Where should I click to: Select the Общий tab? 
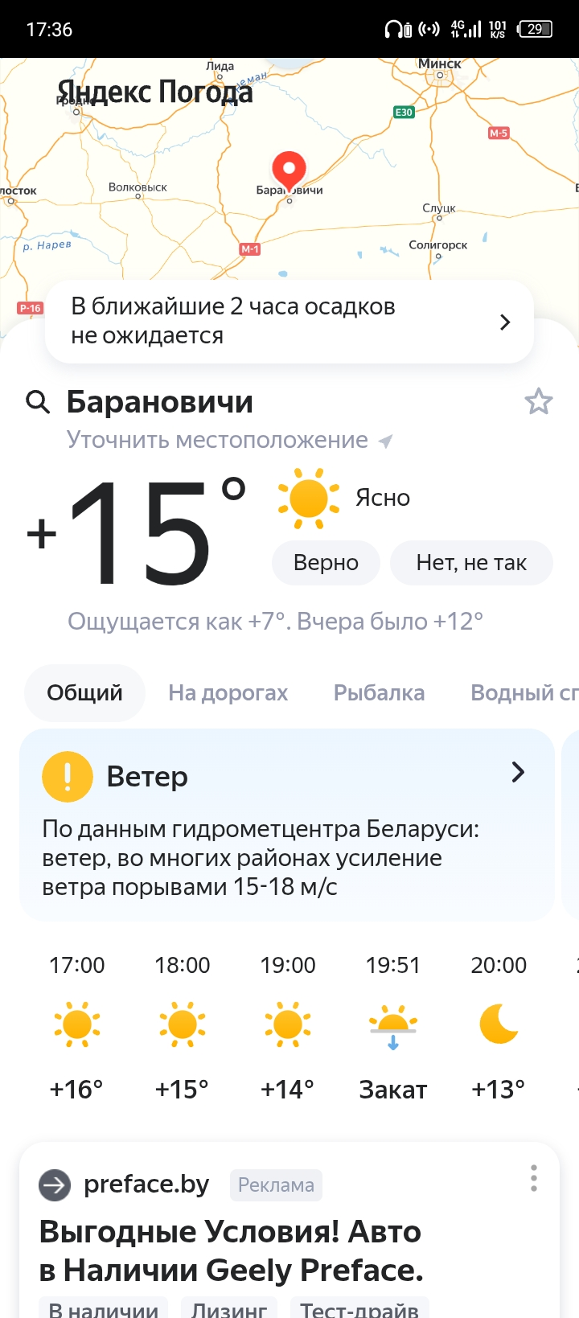coord(84,692)
